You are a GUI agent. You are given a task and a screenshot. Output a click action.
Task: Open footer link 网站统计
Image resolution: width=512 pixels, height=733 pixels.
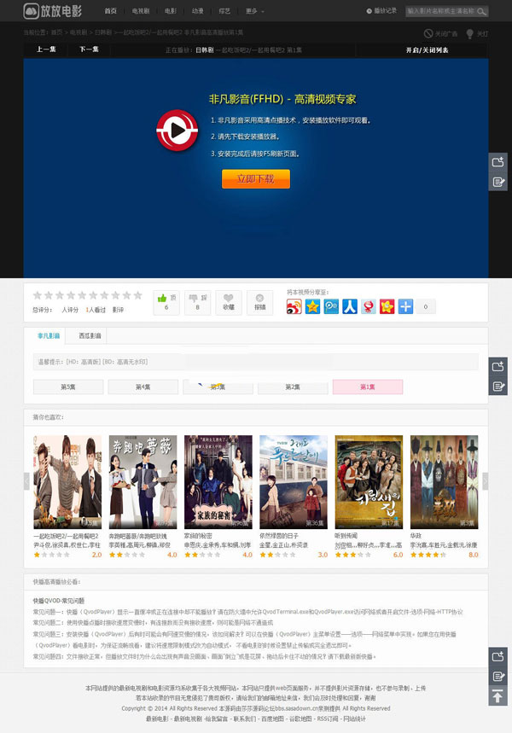pos(355,718)
